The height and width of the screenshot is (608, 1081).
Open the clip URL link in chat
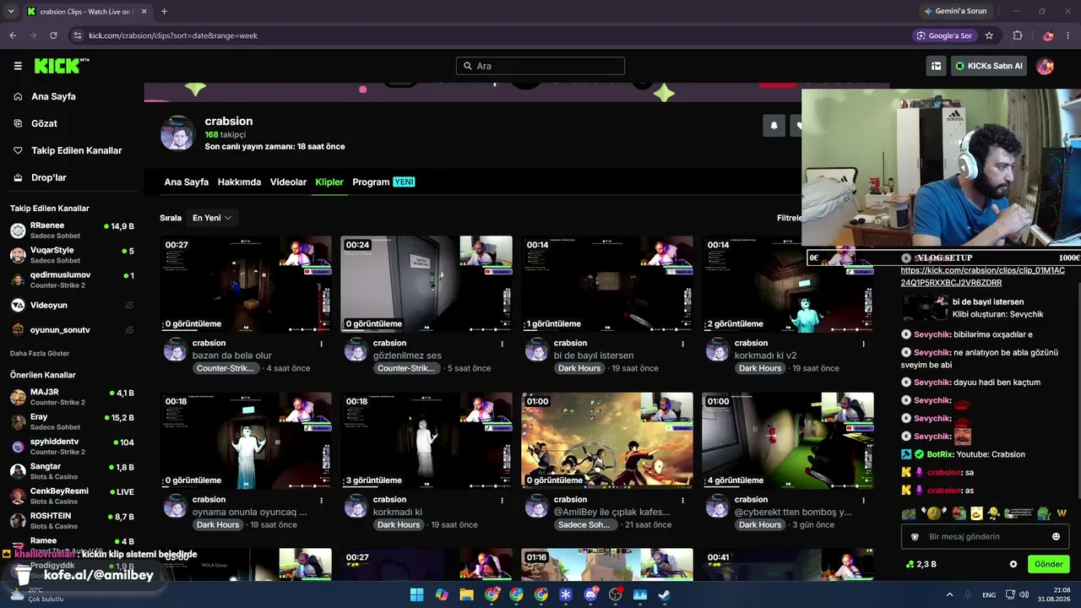pos(982,276)
